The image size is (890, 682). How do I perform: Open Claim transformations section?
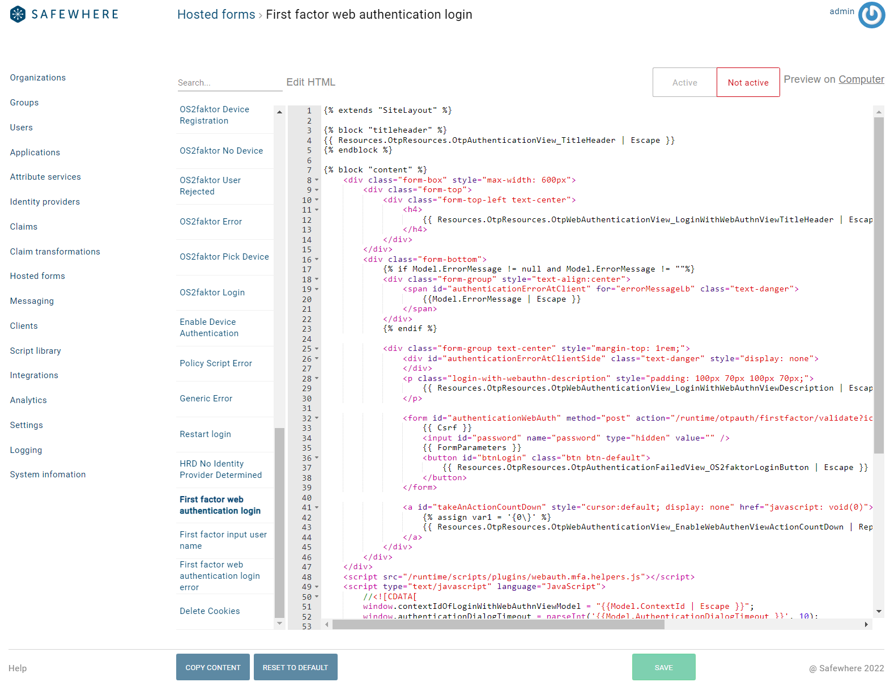click(55, 252)
